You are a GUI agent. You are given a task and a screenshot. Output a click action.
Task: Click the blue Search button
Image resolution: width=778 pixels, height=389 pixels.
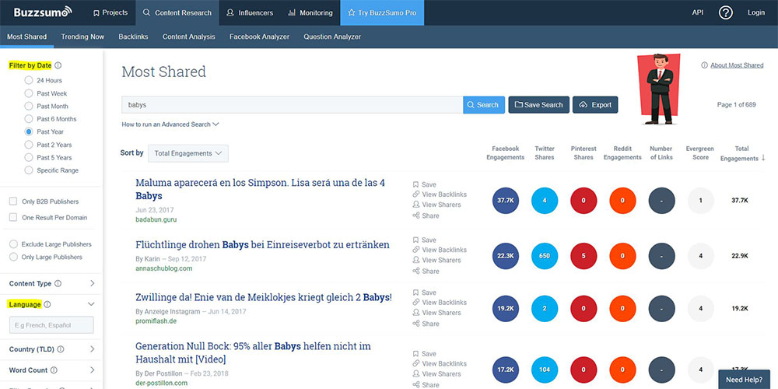coord(484,105)
